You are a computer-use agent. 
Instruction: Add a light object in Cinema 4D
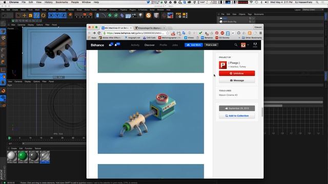coord(140,15)
